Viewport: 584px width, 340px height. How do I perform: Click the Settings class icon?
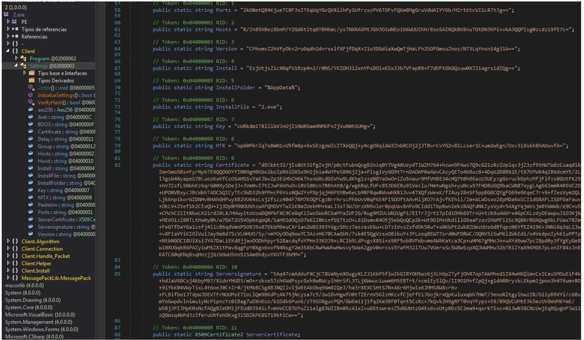(x=23, y=66)
